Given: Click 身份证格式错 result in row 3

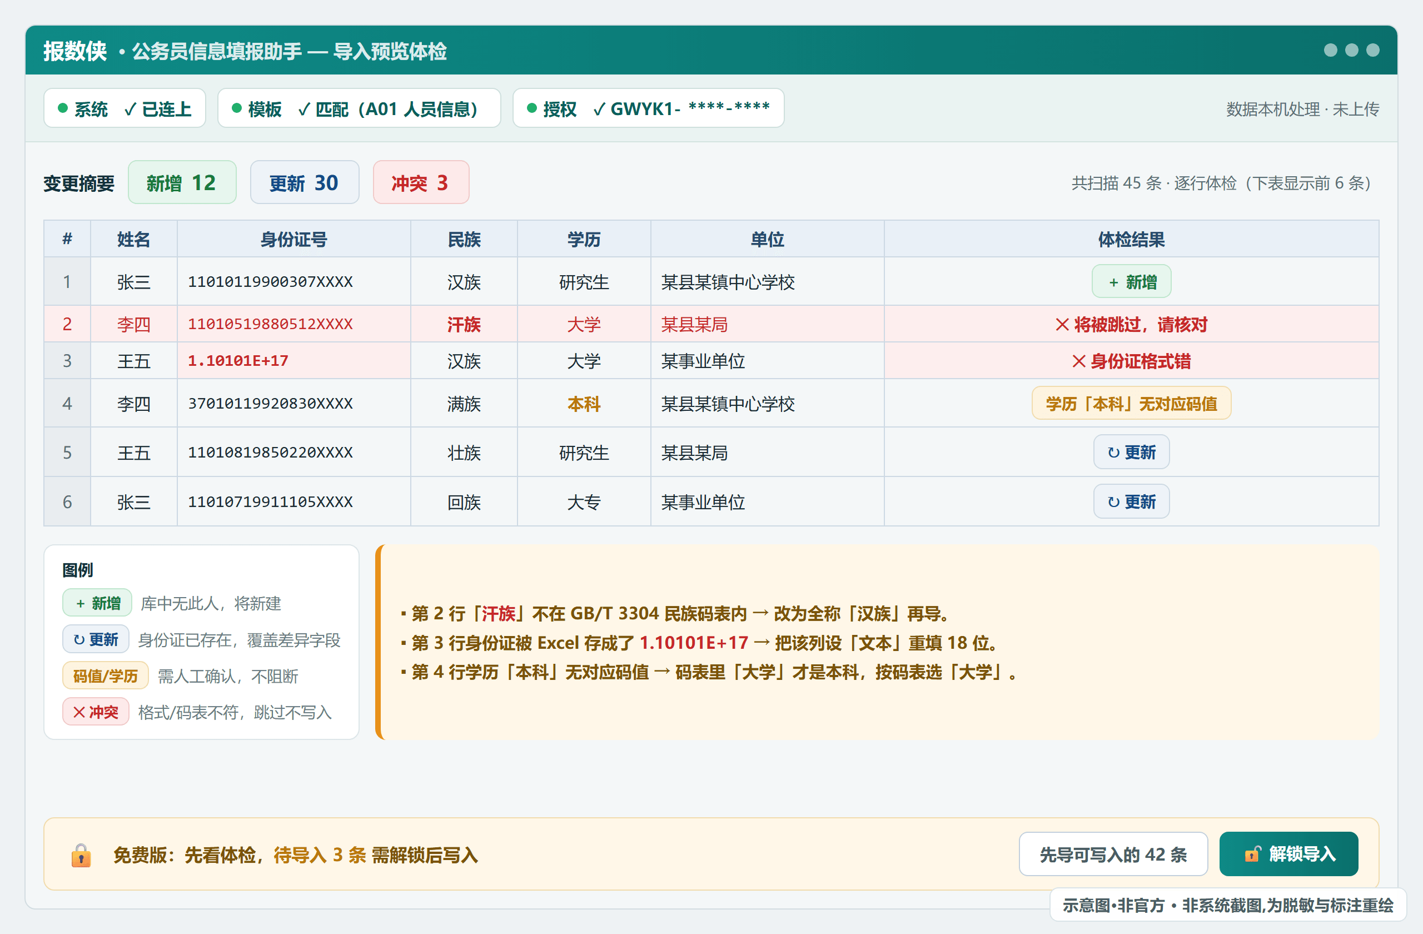Looking at the screenshot, I should [x=1131, y=361].
